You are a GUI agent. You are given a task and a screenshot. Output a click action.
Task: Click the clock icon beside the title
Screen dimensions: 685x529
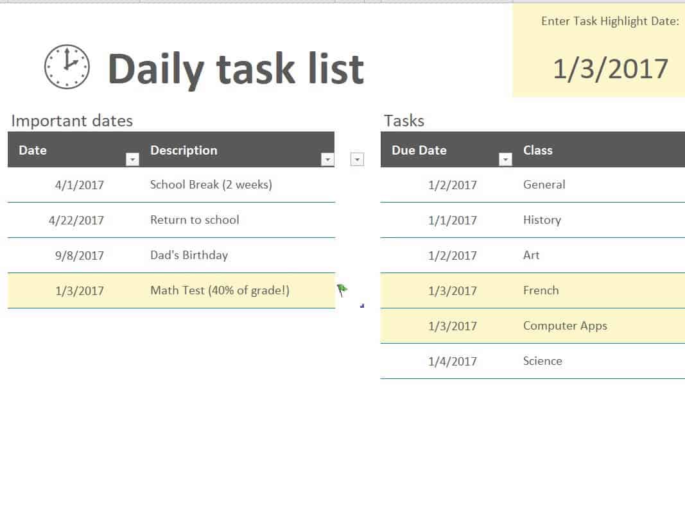[x=67, y=67]
